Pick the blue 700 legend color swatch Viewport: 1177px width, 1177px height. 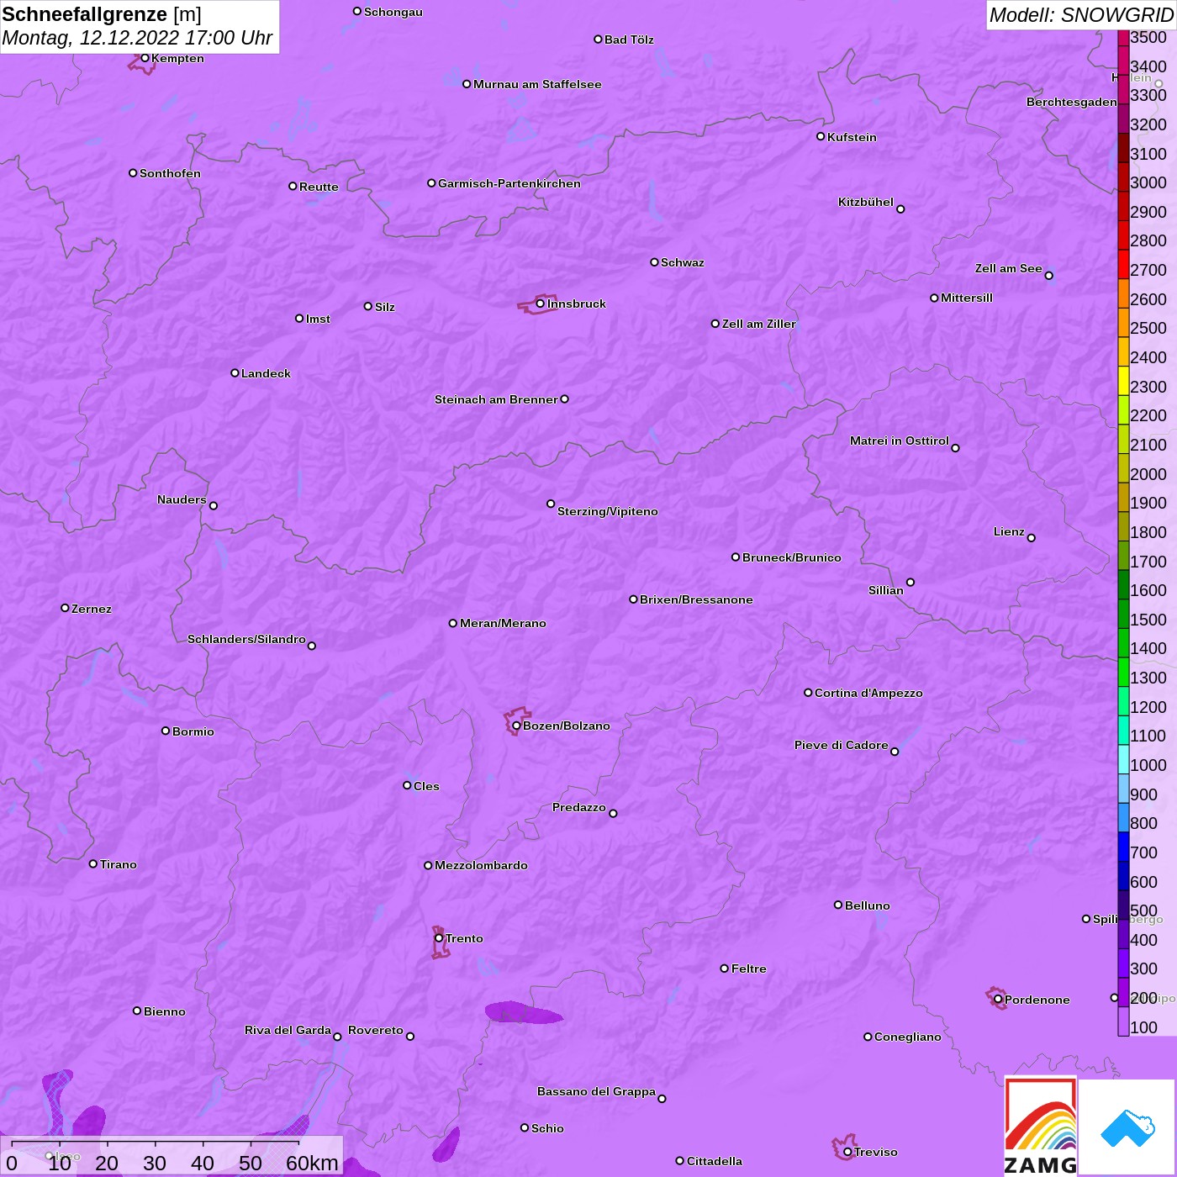point(1123,847)
